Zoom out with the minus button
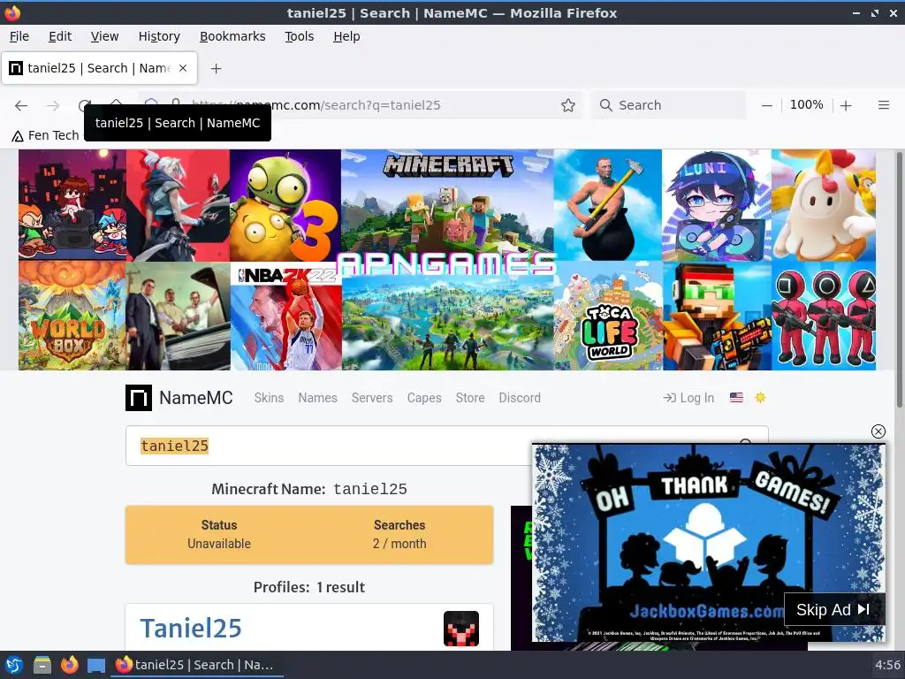 click(x=766, y=106)
